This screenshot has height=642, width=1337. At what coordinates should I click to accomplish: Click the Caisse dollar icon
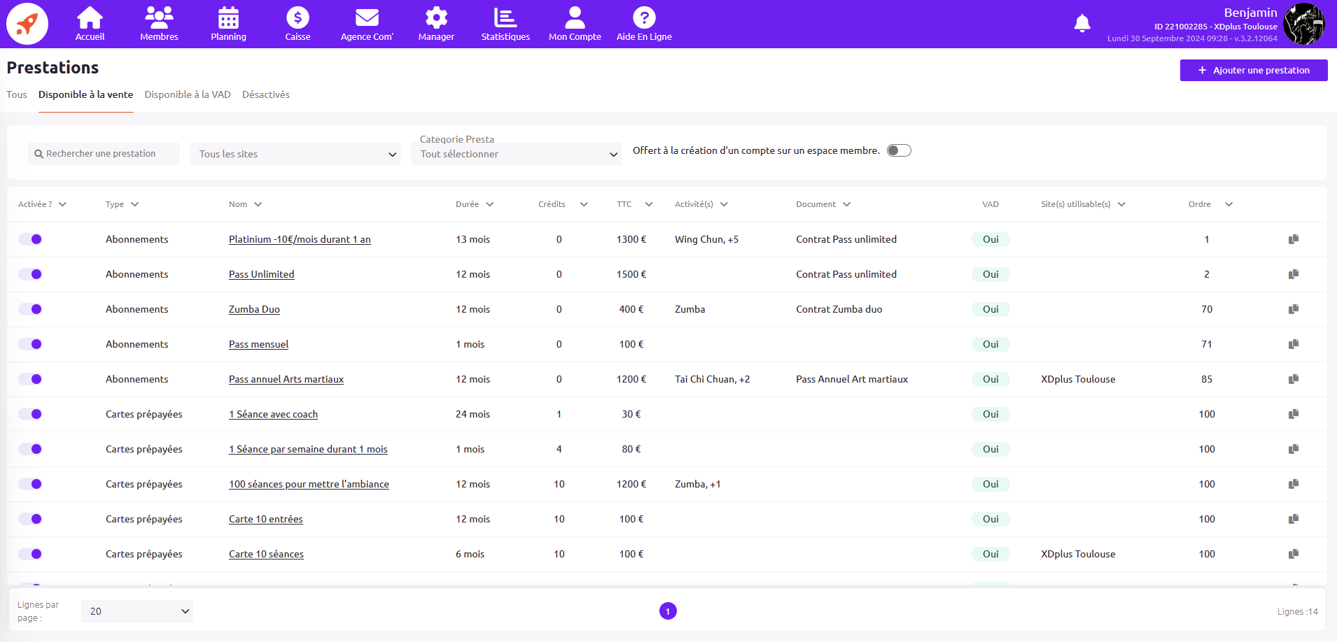click(297, 18)
